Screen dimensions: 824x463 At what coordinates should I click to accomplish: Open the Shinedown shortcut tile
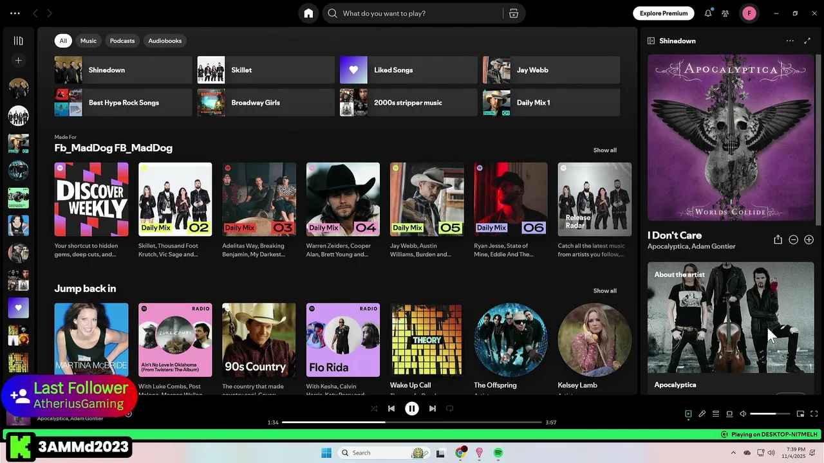click(x=124, y=70)
